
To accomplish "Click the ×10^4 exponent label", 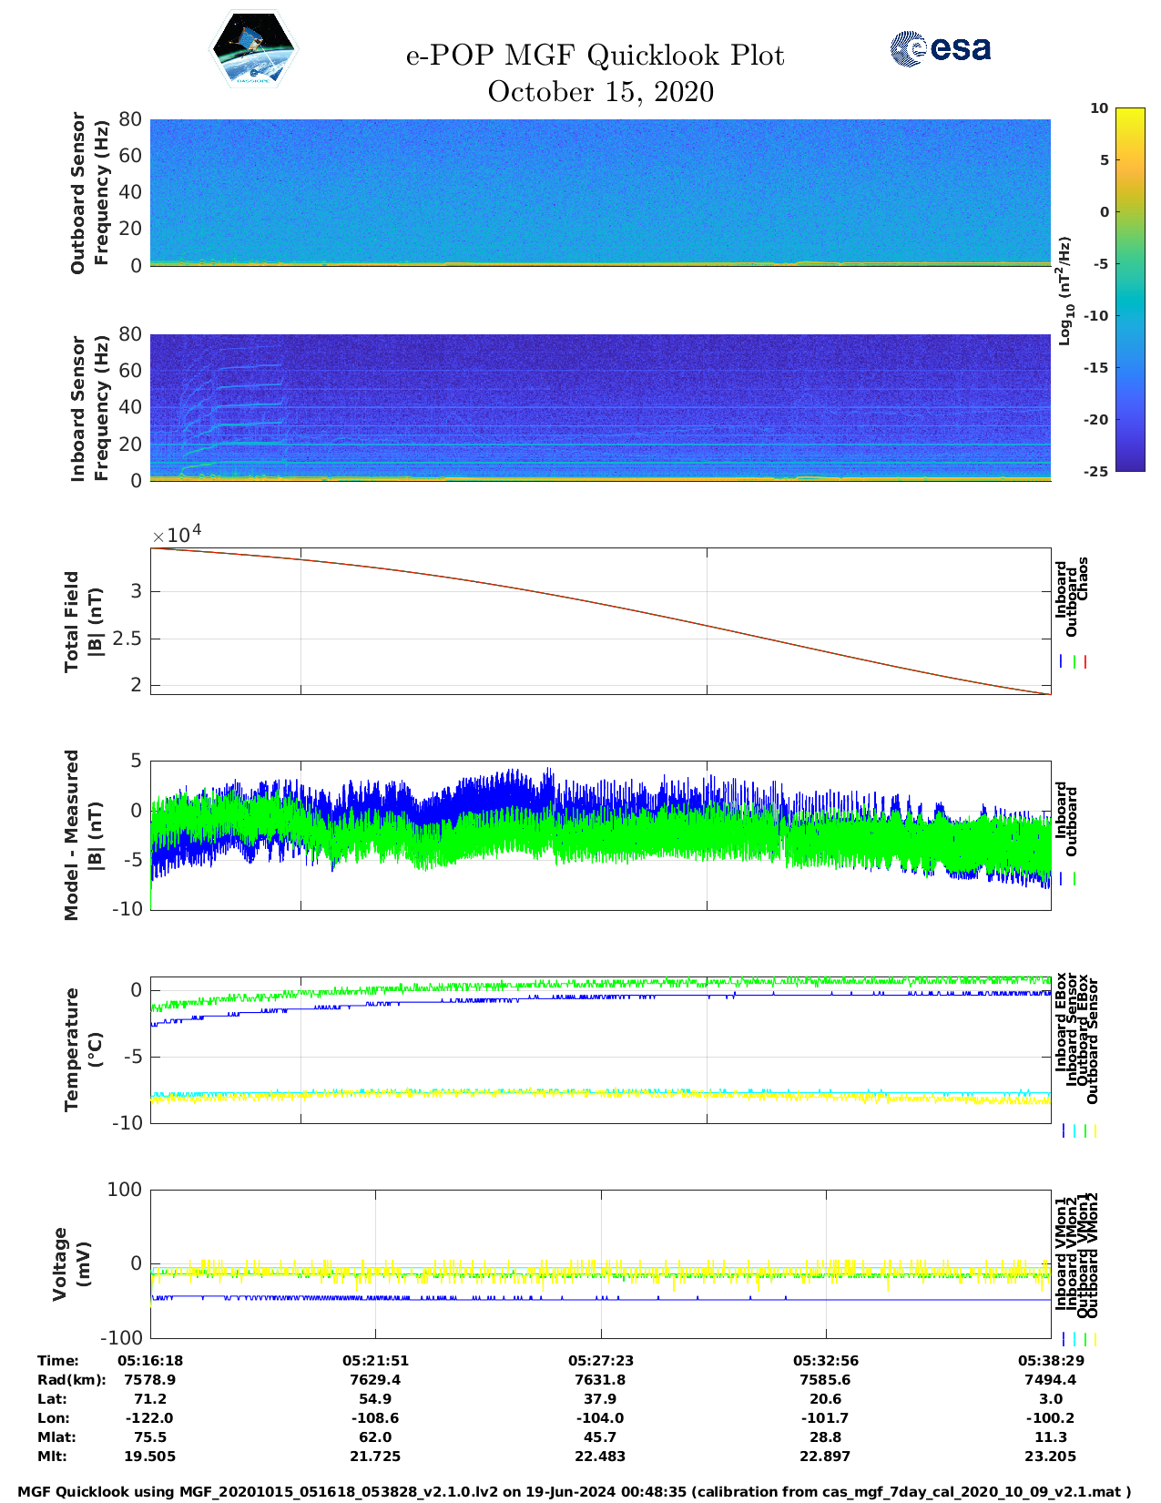I will point(176,534).
